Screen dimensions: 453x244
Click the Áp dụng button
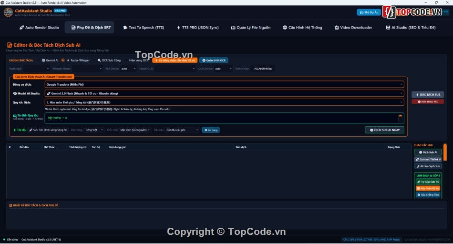point(211,130)
